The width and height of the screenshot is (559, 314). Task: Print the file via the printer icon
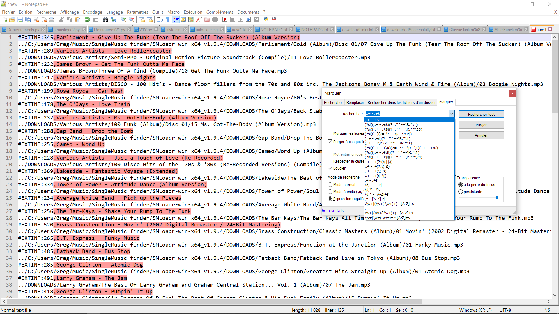pyautogui.click(x=52, y=19)
